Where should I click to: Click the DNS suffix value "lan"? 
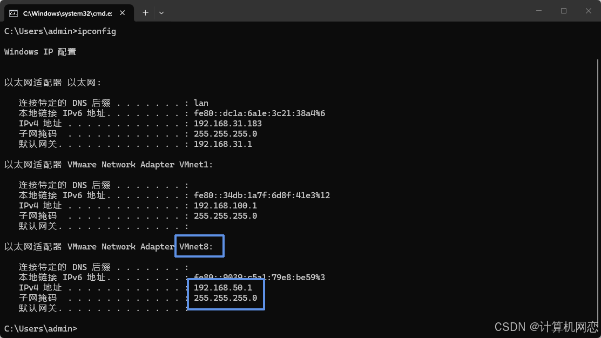(201, 103)
